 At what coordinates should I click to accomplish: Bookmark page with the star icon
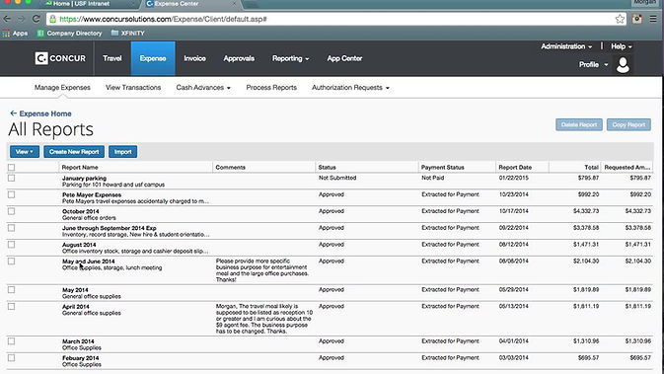pos(620,19)
